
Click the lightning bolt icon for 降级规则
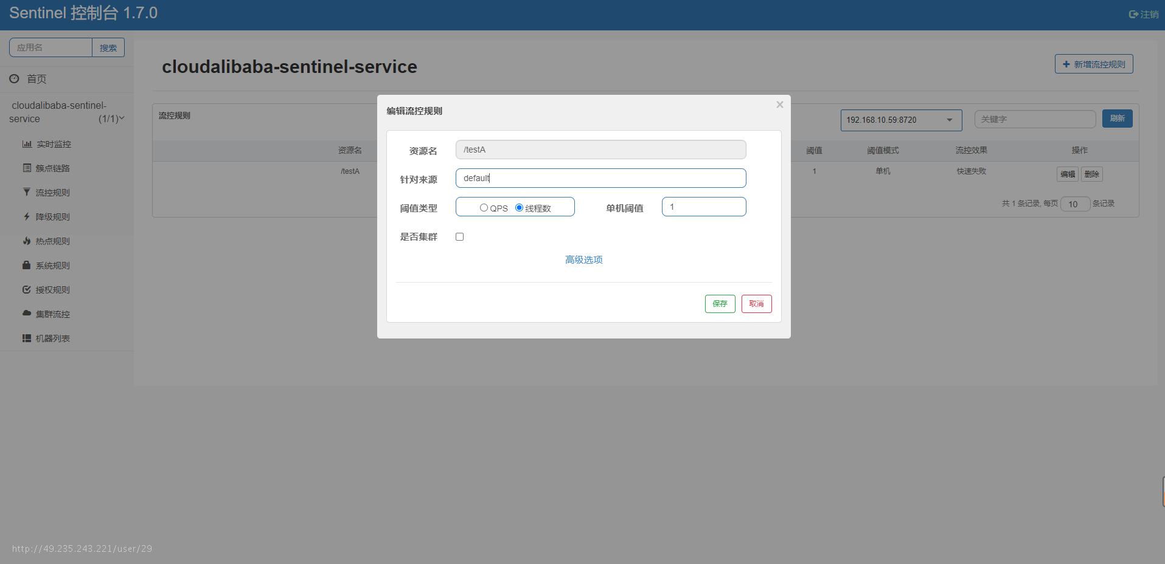click(x=27, y=216)
